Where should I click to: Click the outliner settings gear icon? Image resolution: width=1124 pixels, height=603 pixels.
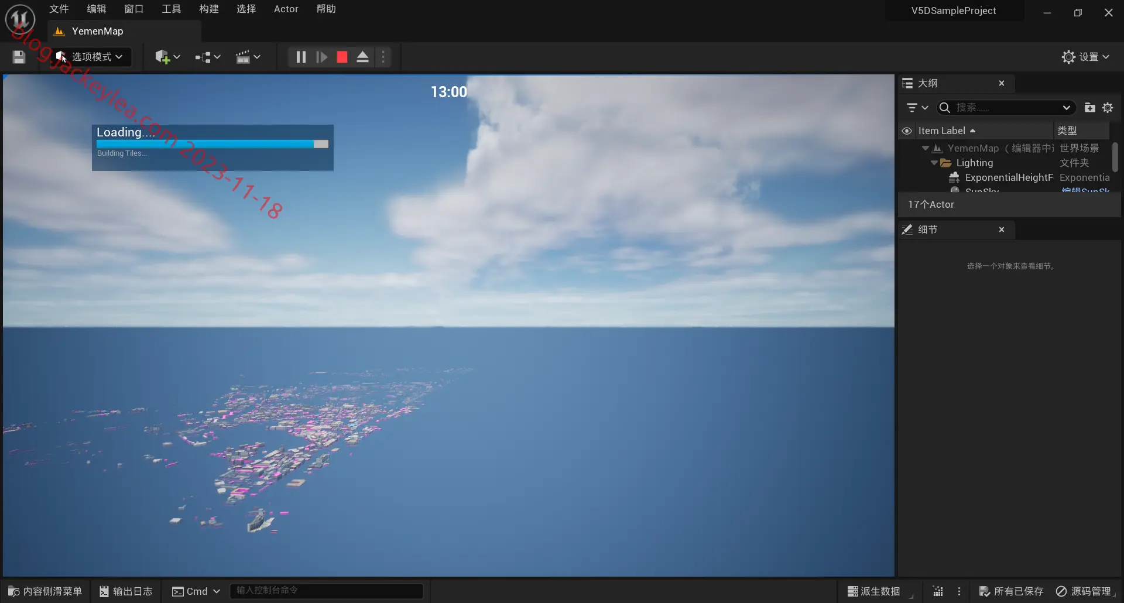pos(1108,108)
